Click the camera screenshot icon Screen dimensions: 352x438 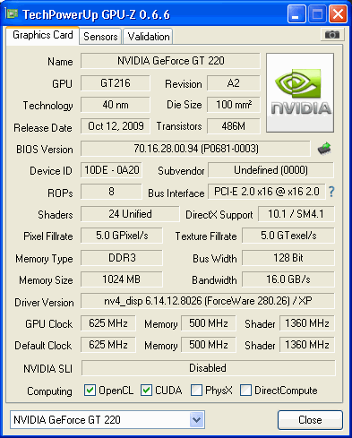tap(332, 35)
